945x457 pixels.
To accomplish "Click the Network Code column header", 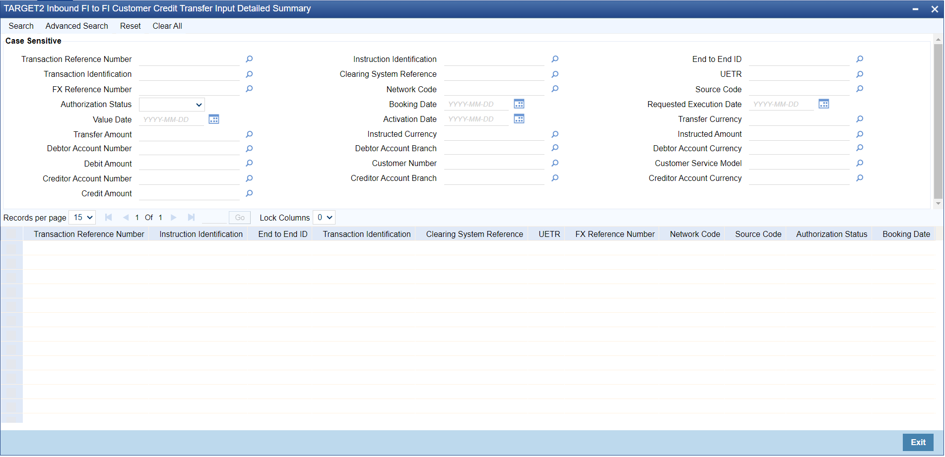I will coord(694,234).
